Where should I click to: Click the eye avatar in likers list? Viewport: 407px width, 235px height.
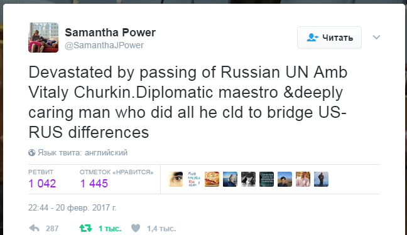tap(175, 179)
